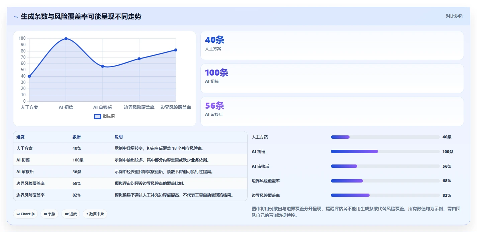477x232 pixels.
Task: Click the 68% value beside its progress bar
Action: click(447, 181)
